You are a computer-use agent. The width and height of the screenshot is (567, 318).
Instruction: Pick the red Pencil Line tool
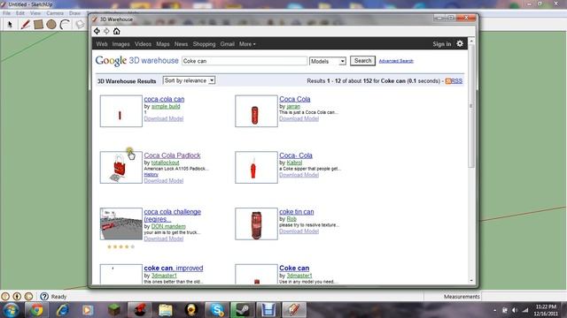coord(25,25)
